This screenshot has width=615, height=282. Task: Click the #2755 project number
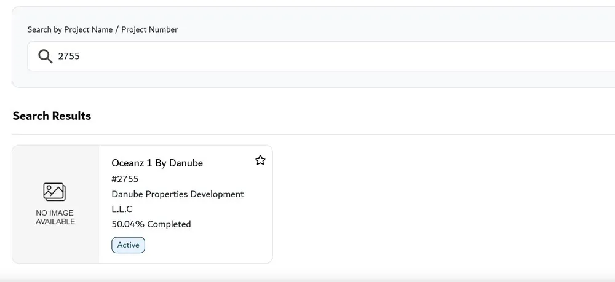[x=125, y=179]
